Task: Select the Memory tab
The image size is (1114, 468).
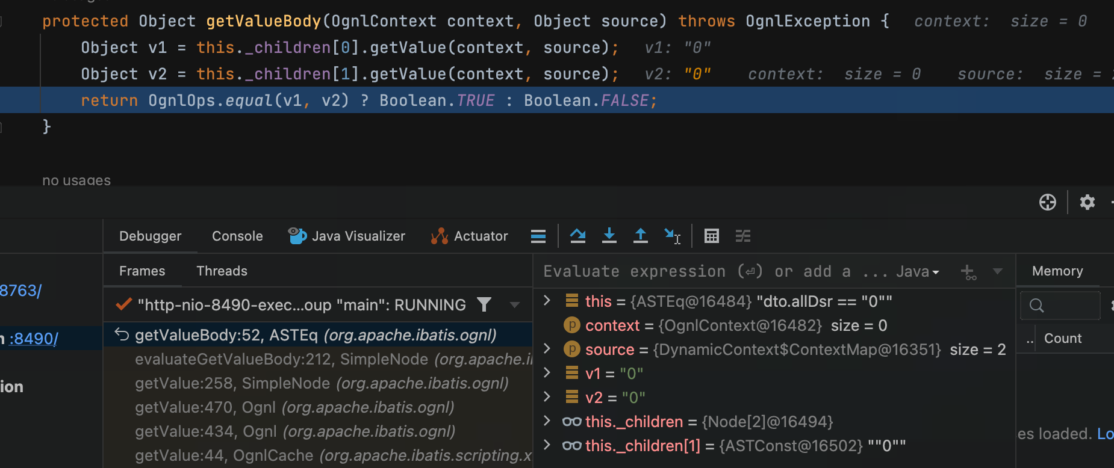Action: pos(1057,271)
